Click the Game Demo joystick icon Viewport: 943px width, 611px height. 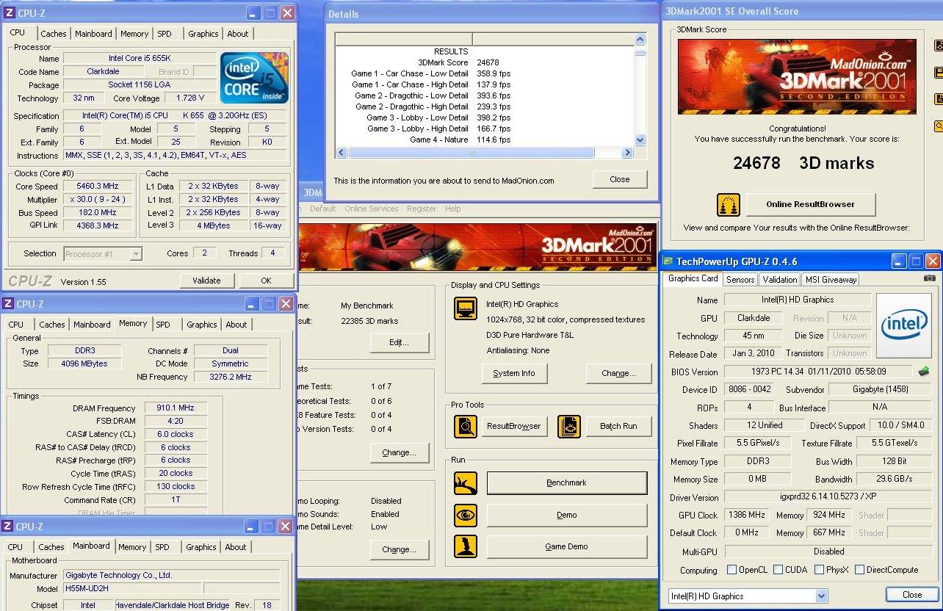pos(466,546)
